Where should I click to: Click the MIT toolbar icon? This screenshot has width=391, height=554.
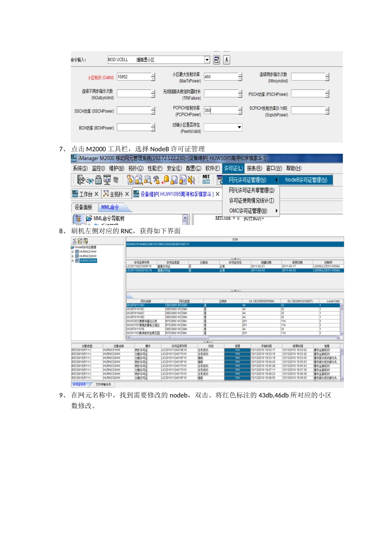[x=206, y=179]
